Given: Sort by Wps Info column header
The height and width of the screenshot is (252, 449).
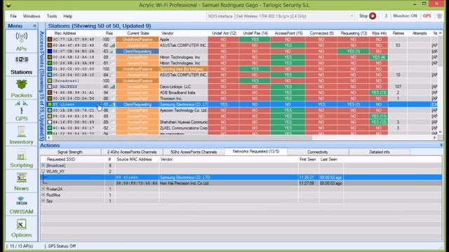Looking at the screenshot, I should tap(379, 34).
